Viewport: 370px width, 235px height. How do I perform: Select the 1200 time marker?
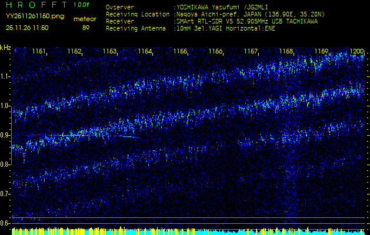coord(356,52)
